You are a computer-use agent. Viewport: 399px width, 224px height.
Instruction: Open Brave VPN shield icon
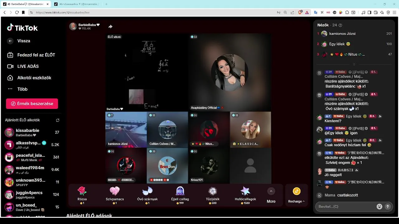(388, 12)
